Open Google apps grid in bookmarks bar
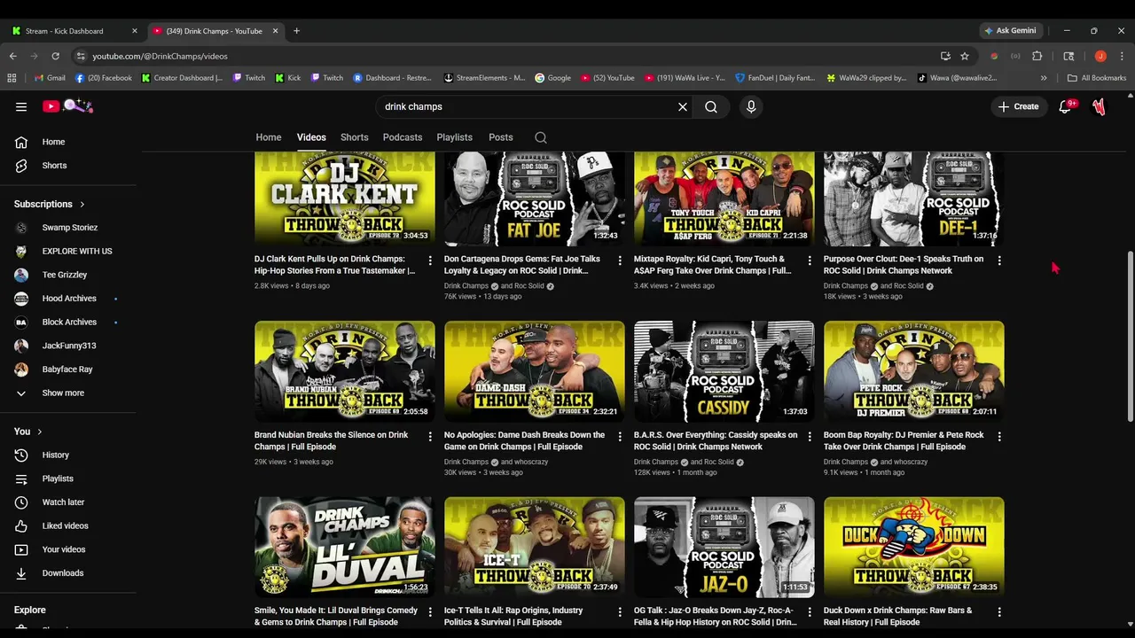 (x=12, y=78)
